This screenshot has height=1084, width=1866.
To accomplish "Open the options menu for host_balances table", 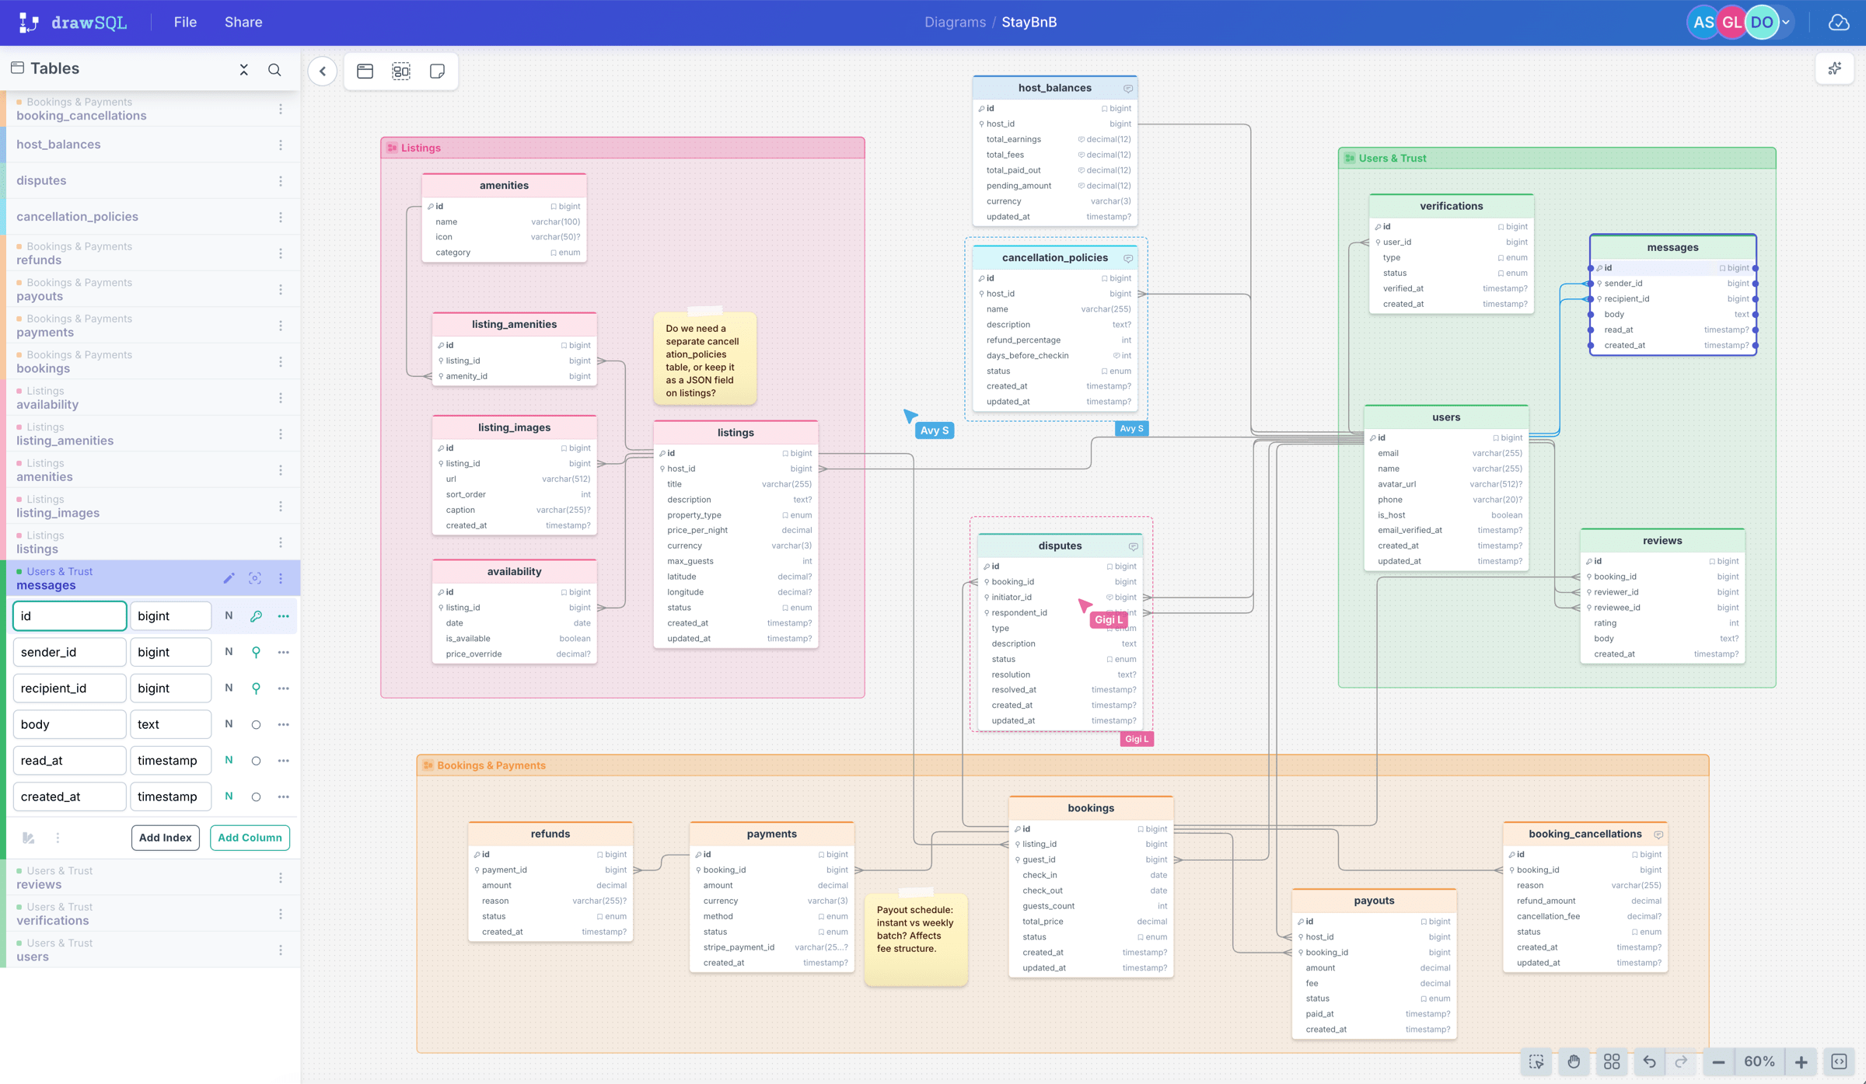I will point(281,145).
